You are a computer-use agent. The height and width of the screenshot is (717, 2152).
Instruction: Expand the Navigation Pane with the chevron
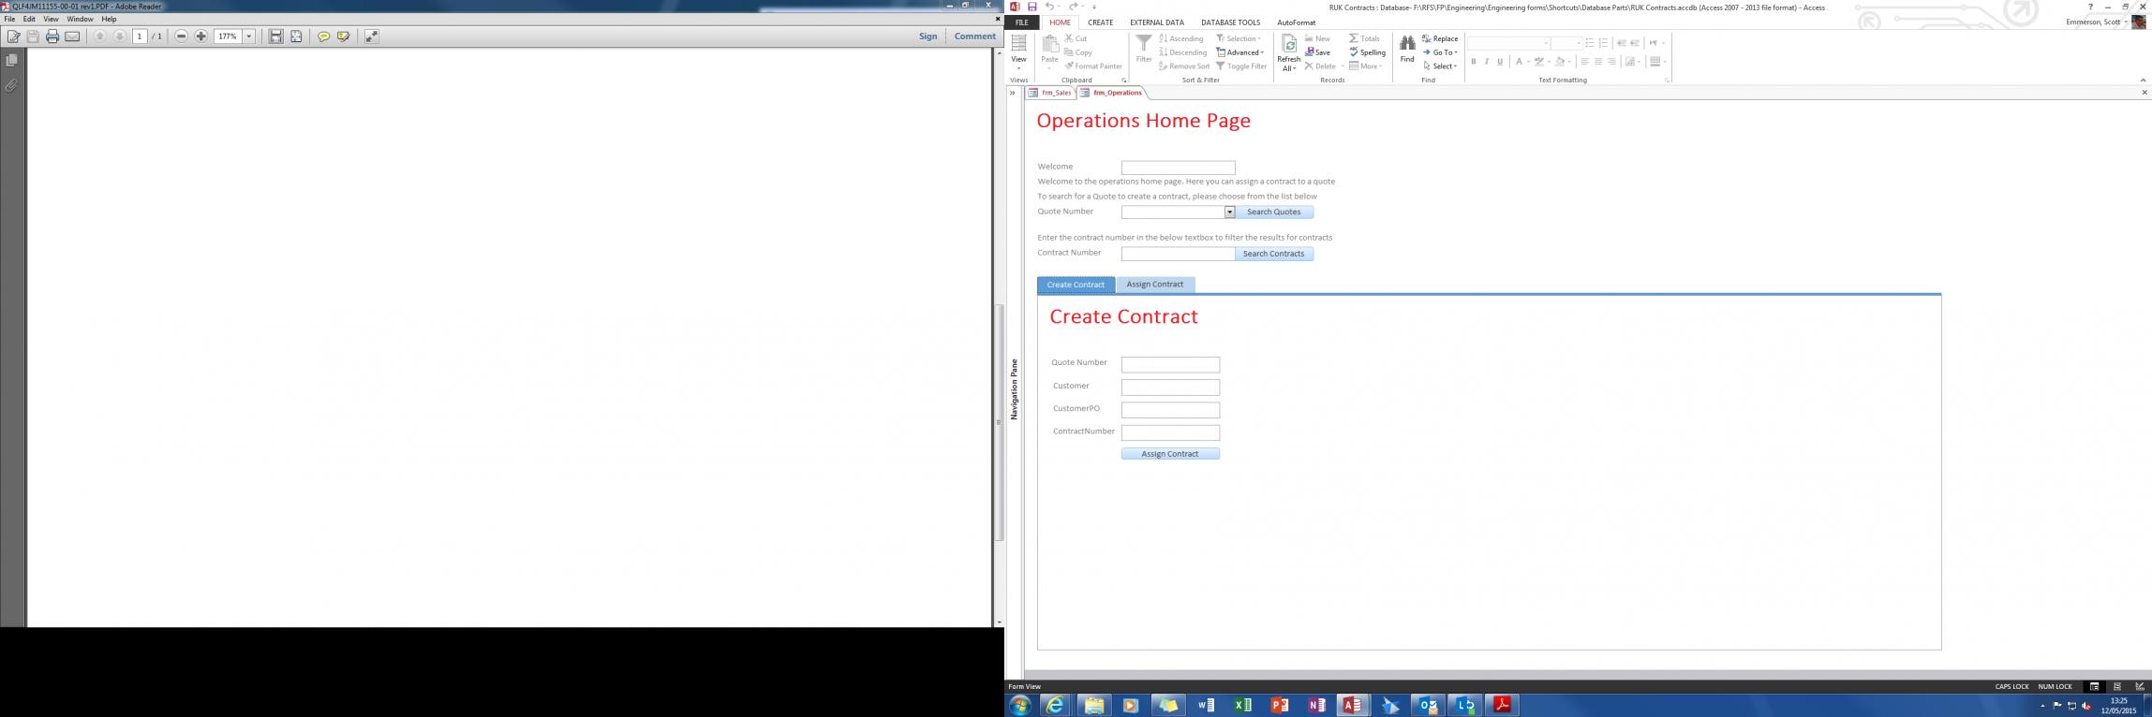1013,93
